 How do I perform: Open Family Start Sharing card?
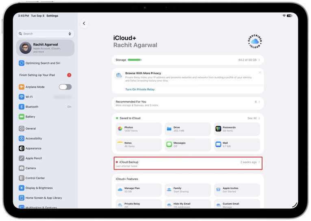(188, 190)
